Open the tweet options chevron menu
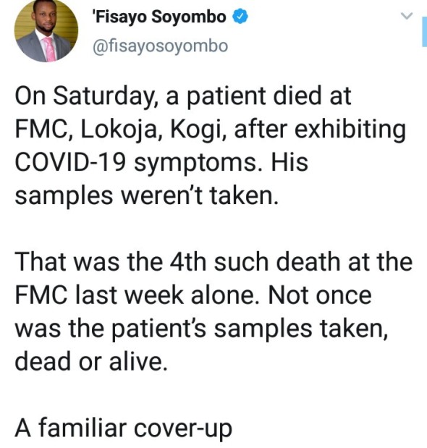The image size is (427, 448). 407,16
